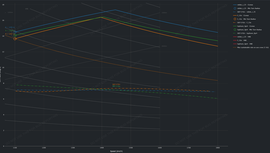The image size is (270, 153).
Task: Click the R = 1206 m annotation label
Action: pyautogui.click(x=10, y=28)
